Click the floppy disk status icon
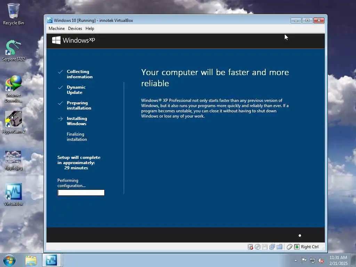 tap(265, 247)
